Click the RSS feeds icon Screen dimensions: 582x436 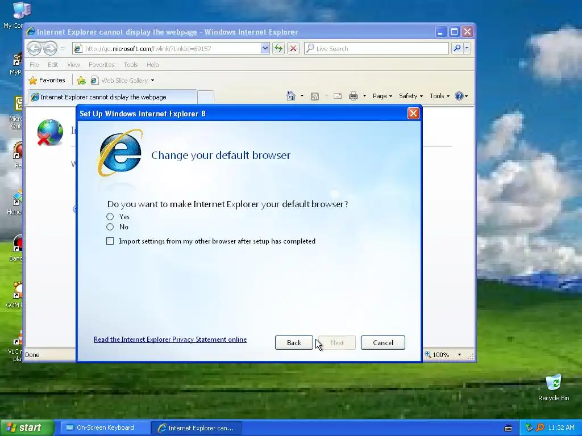(x=315, y=97)
